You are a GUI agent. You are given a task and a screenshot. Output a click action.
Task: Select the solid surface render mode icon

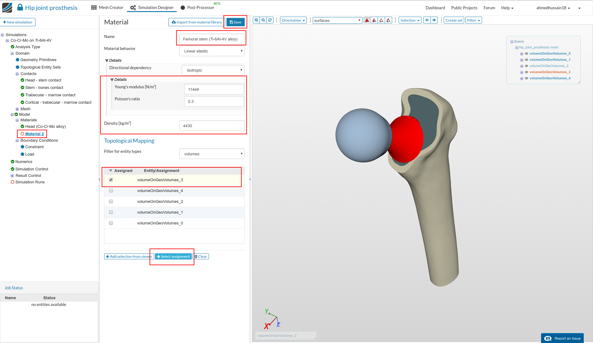367,20
